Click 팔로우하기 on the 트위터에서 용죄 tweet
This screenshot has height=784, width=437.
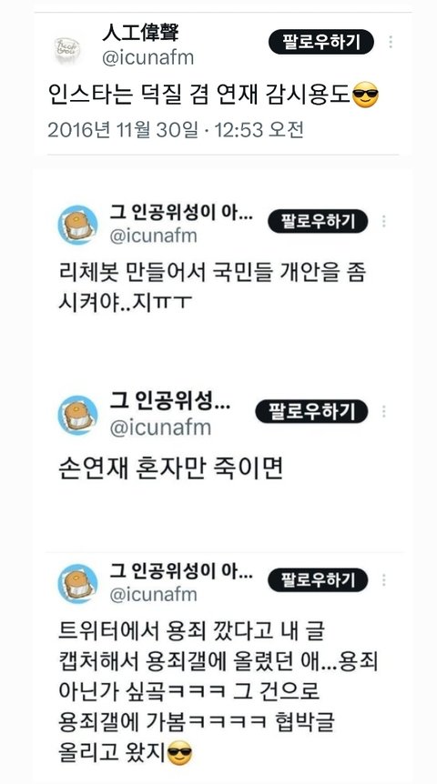click(x=318, y=580)
